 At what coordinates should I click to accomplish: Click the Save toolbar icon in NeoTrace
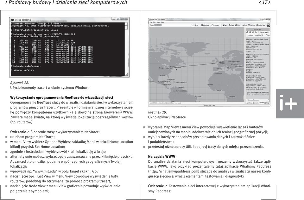[x=225, y=25]
